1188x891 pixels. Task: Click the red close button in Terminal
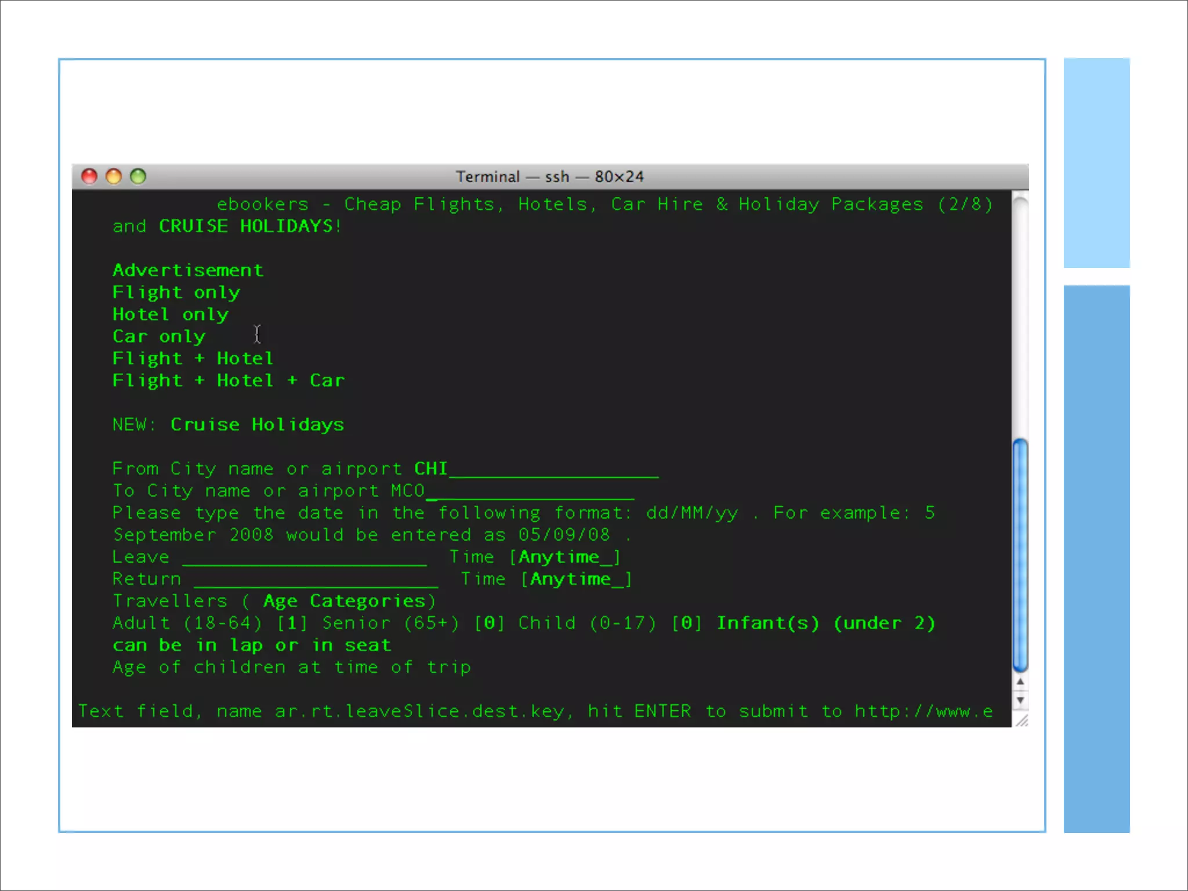(x=89, y=176)
